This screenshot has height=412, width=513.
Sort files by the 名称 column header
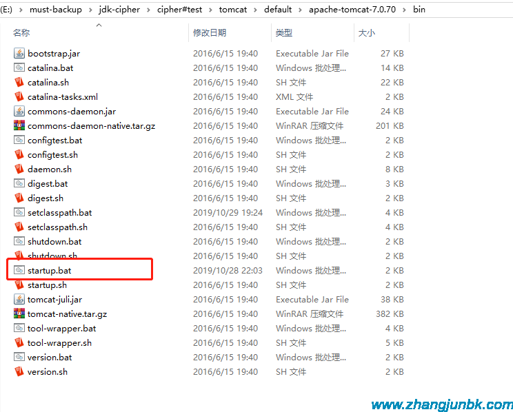[21, 32]
